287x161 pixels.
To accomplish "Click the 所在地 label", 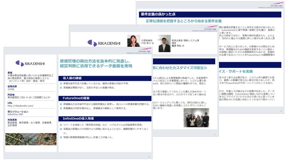I will tap(11, 95).
